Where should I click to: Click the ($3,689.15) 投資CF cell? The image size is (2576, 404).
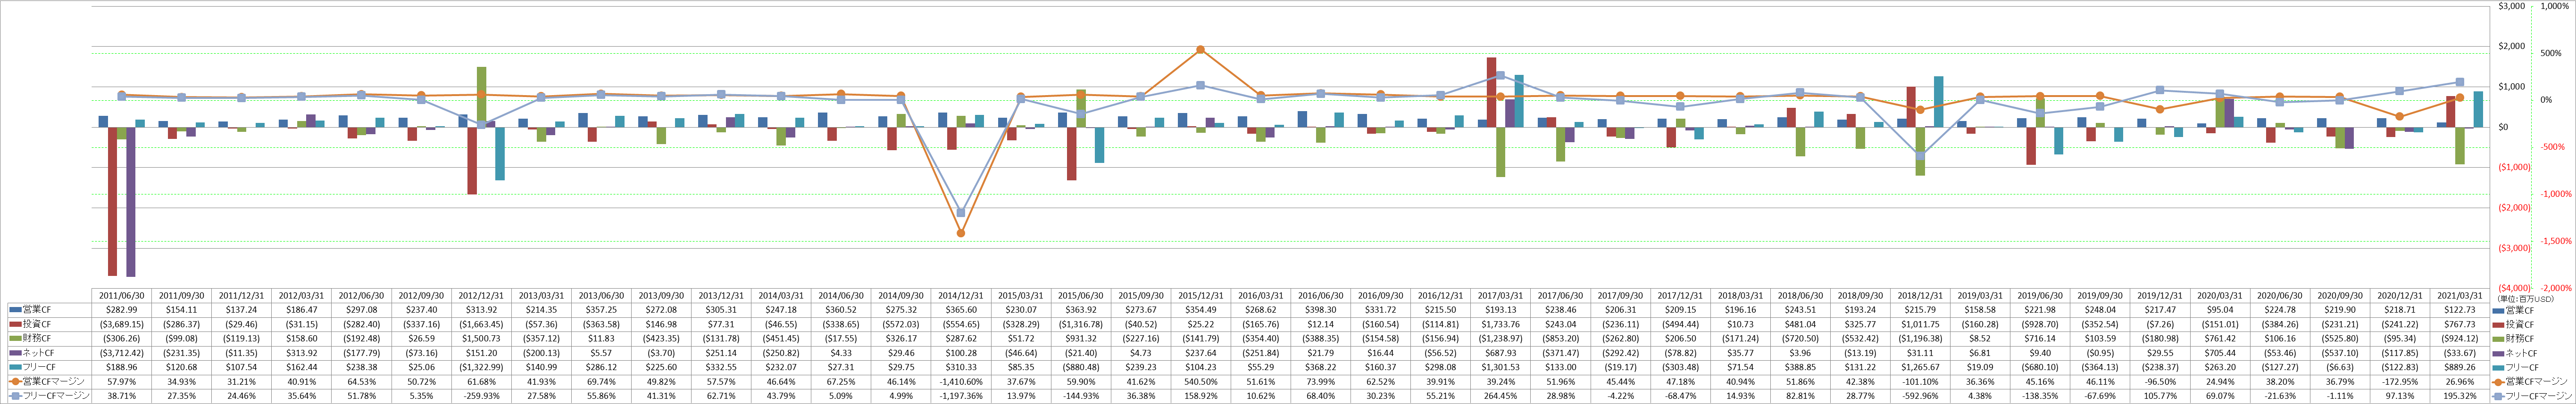[122, 324]
